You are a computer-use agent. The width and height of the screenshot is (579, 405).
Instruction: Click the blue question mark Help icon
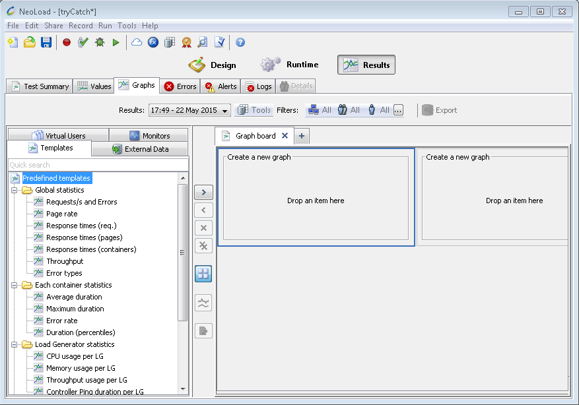(240, 42)
